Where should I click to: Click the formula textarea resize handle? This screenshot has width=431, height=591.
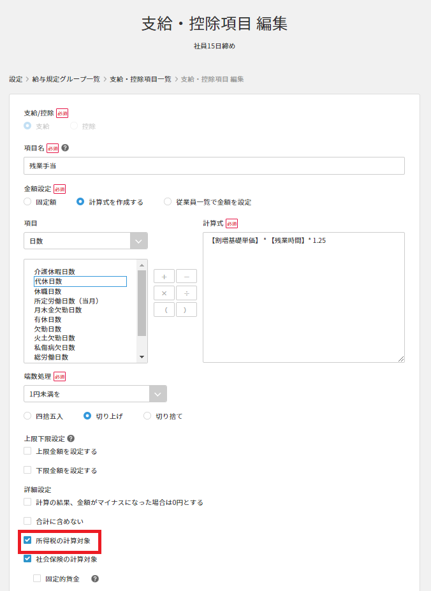(x=401, y=359)
